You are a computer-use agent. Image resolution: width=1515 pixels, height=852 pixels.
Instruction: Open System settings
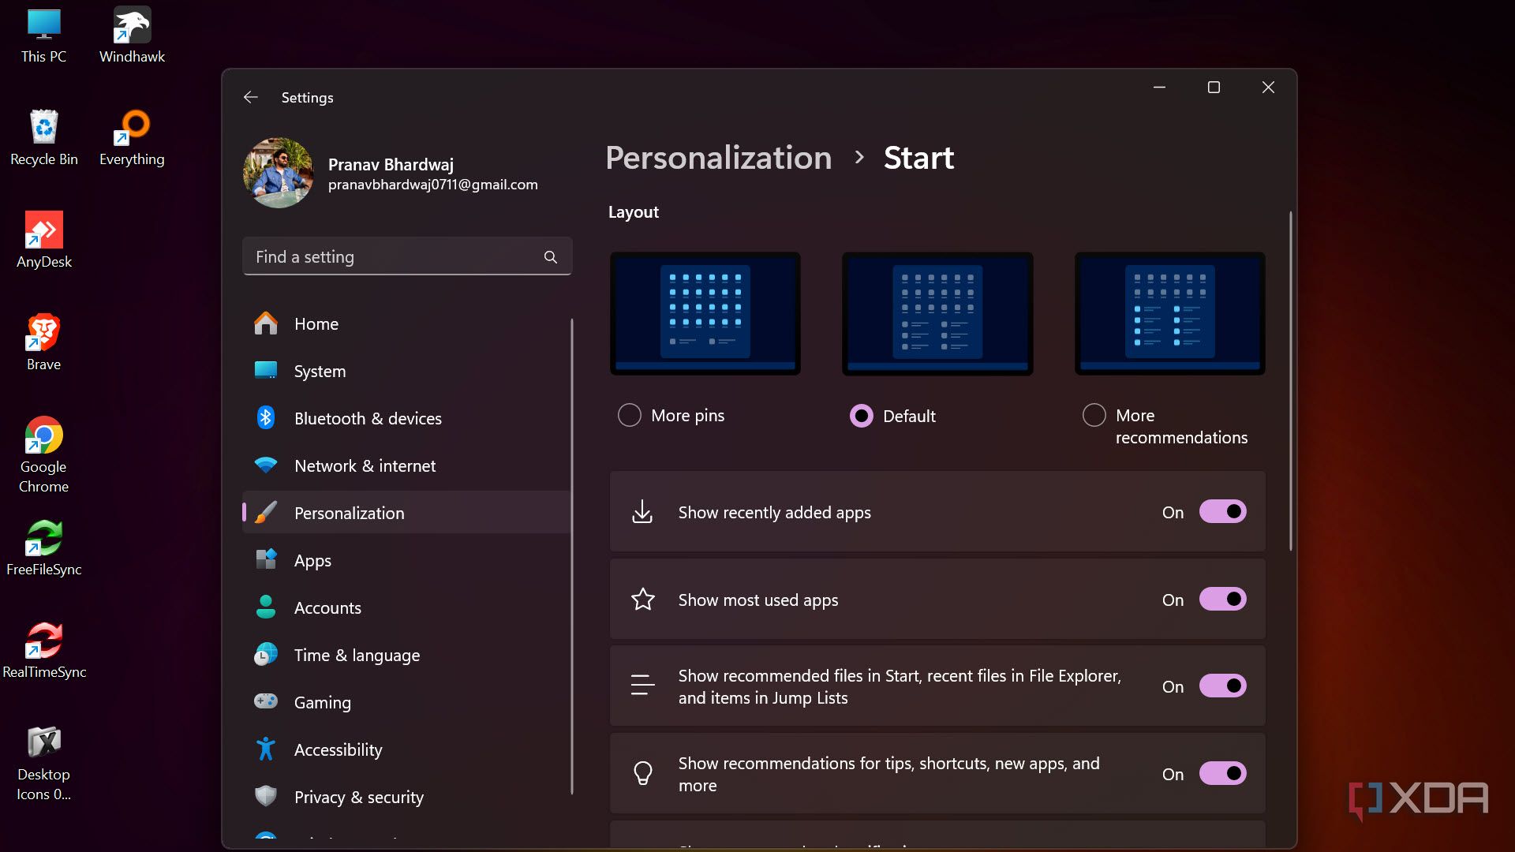click(406, 371)
